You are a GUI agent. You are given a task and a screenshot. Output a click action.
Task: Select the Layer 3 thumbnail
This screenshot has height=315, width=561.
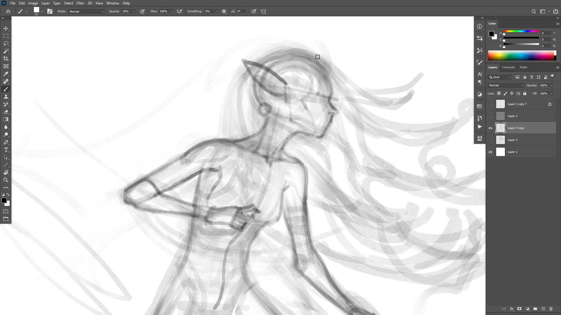500,140
